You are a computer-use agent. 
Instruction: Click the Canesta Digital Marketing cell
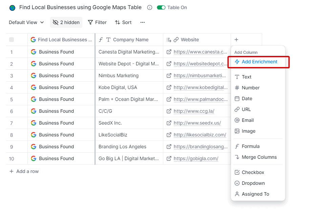click(129, 52)
